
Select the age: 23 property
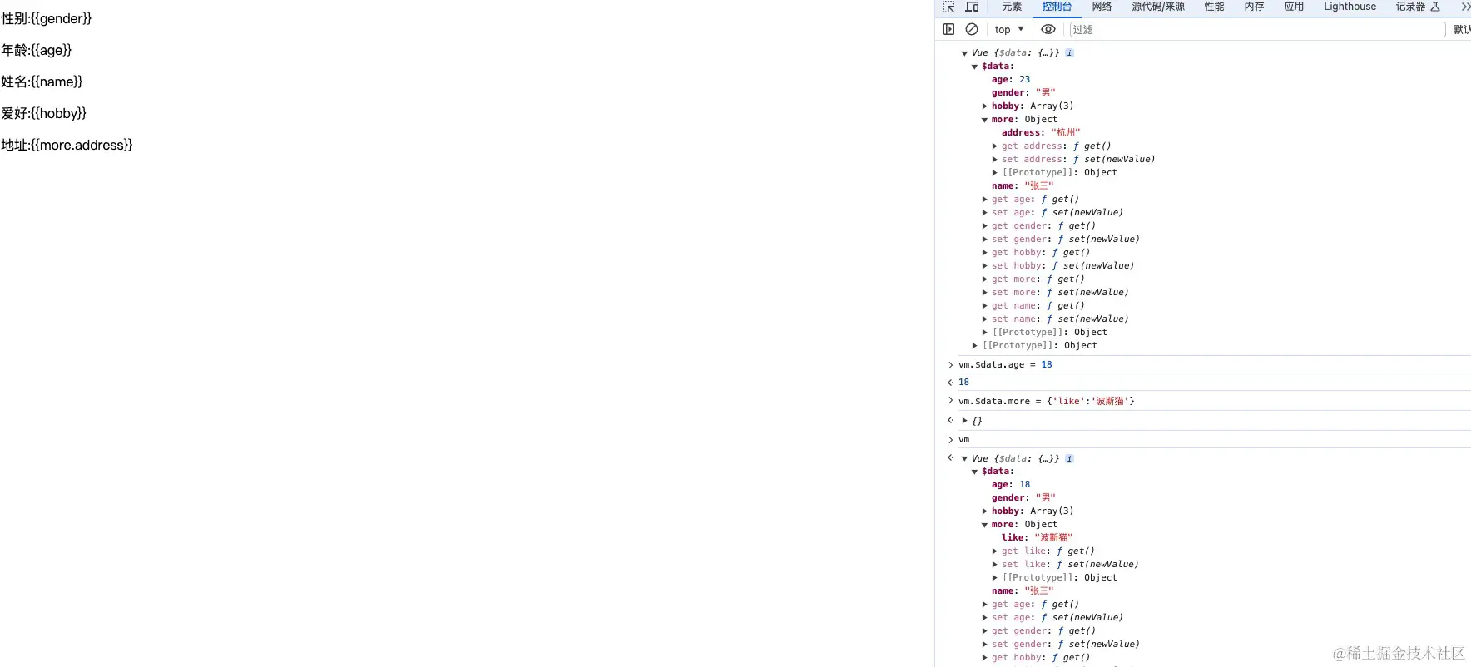(1011, 80)
